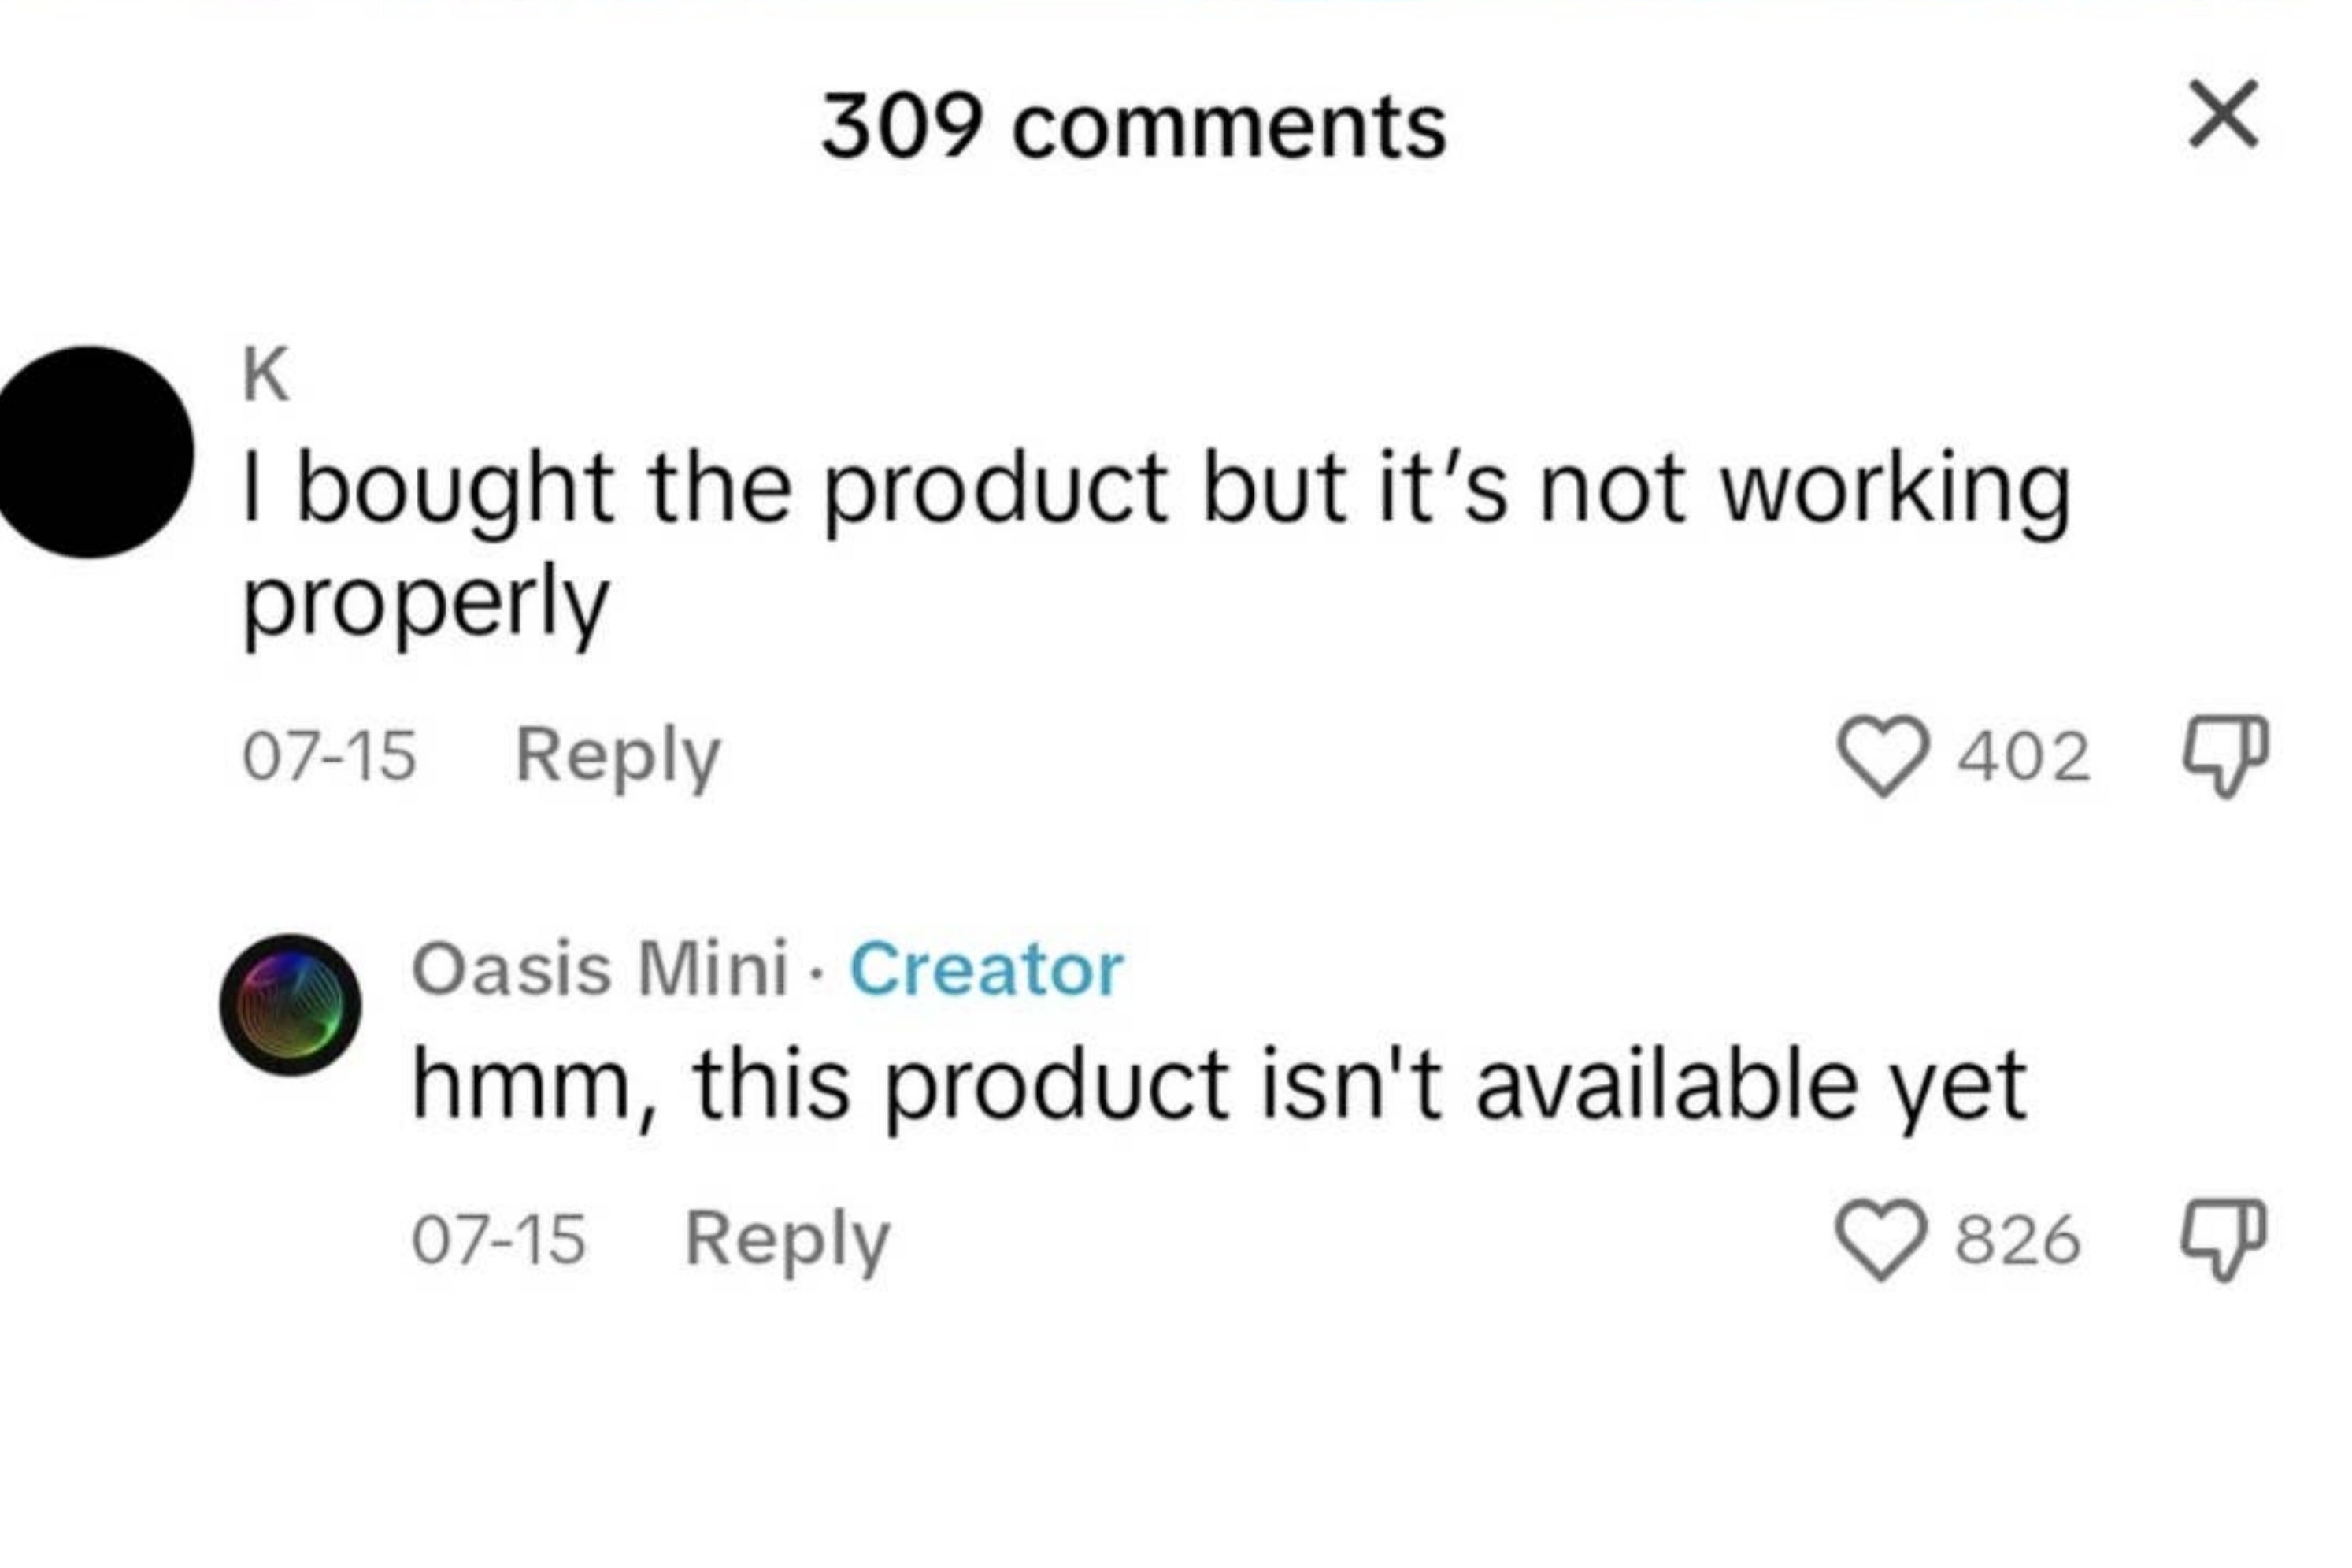Image resolution: width=2352 pixels, height=1568 pixels.
Task: Dislike Oasis Mini's creator reply
Action: 2223,1240
